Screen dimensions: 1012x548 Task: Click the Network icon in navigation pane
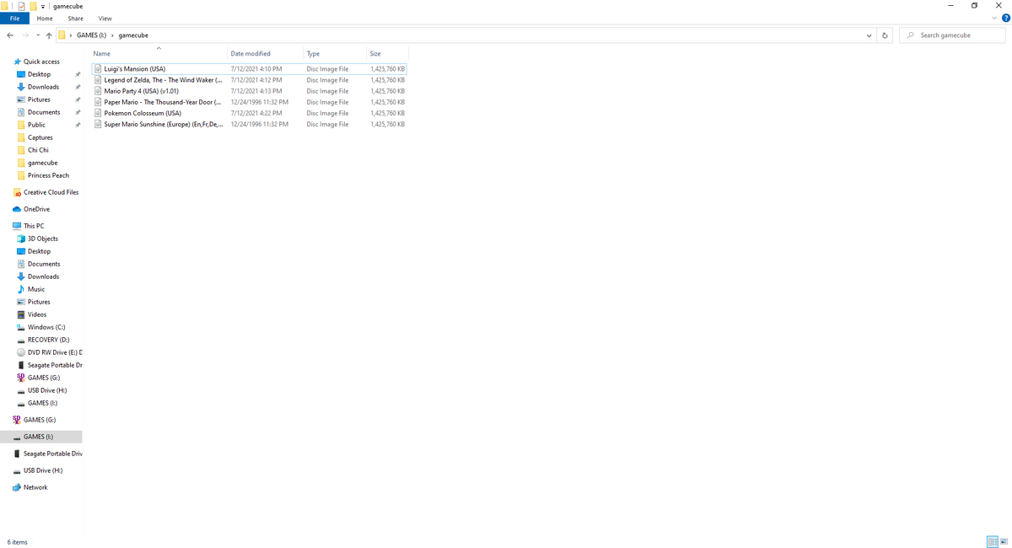point(17,487)
